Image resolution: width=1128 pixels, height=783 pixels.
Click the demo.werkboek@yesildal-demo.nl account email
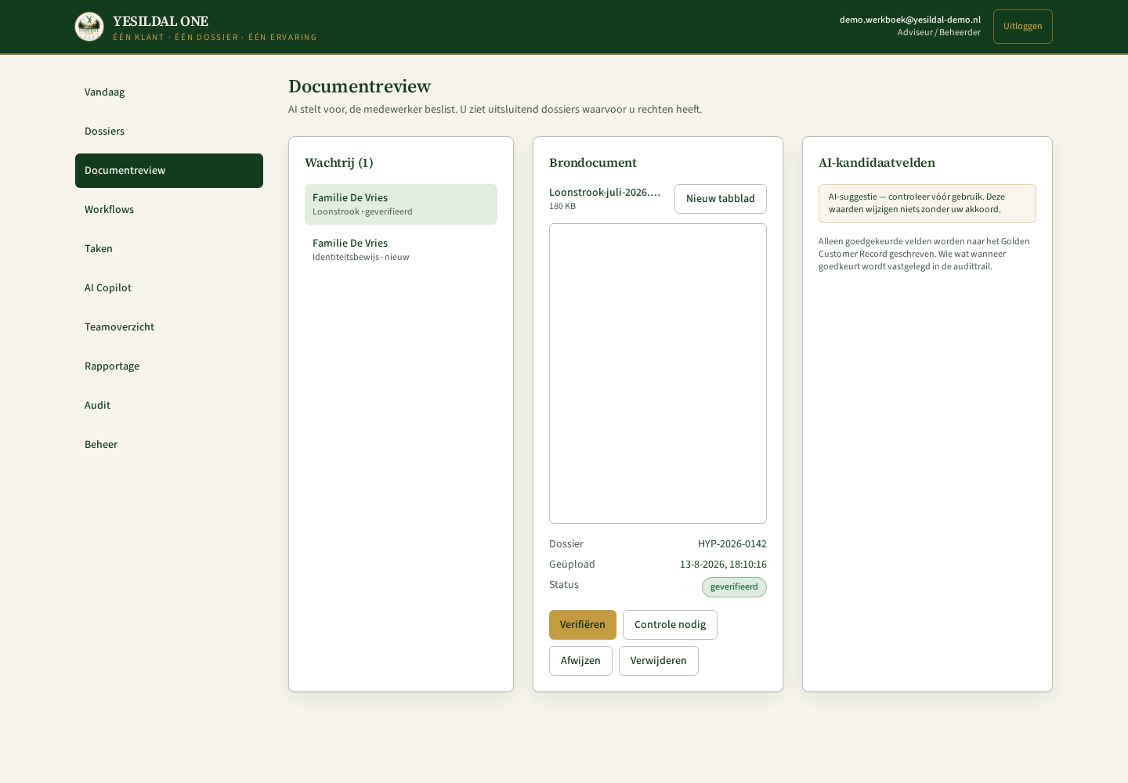910,20
